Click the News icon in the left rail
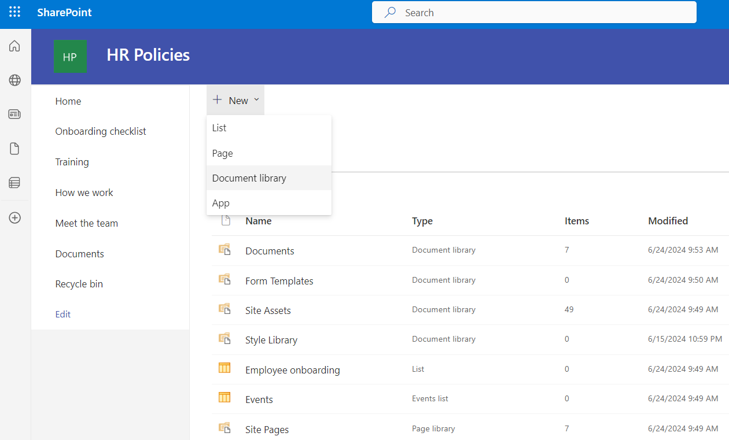The width and height of the screenshot is (729, 440). tap(14, 114)
